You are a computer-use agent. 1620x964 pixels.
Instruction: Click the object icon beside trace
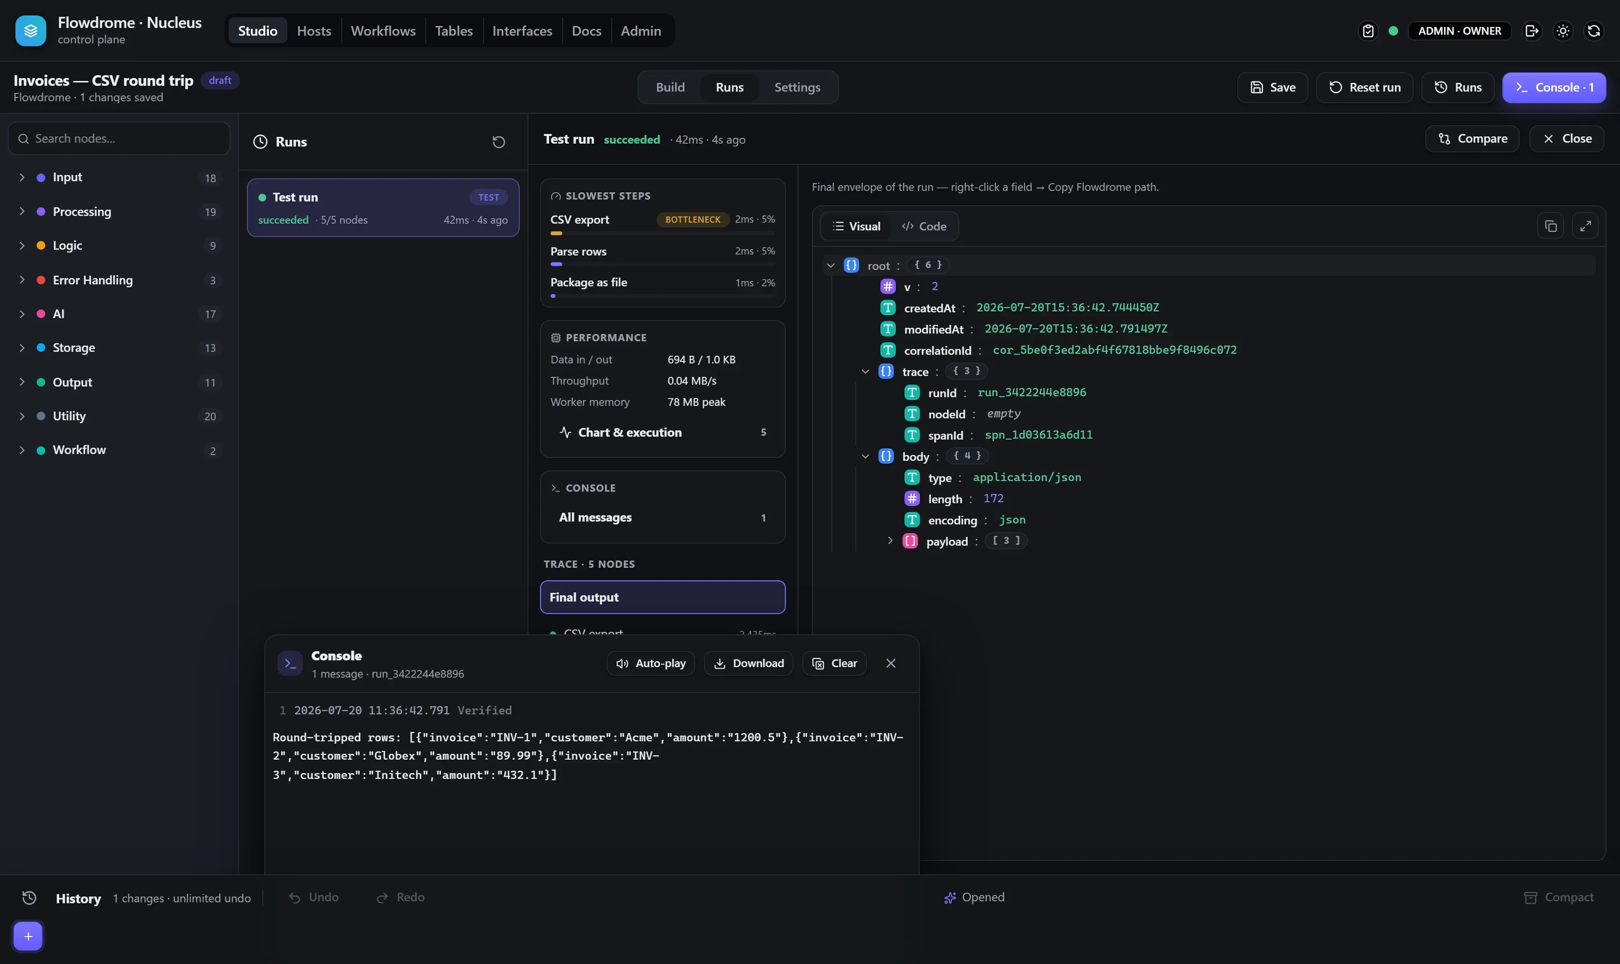pos(886,371)
